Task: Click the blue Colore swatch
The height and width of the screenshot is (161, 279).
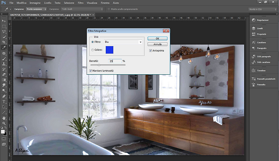Action: pos(109,50)
